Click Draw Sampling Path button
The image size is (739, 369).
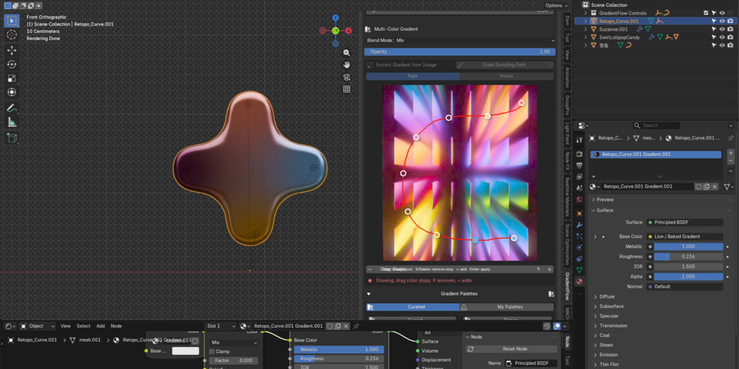(504, 65)
